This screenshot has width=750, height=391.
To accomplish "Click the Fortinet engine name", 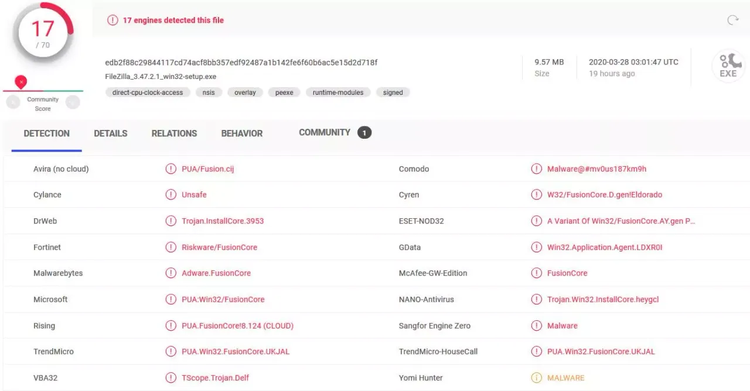I will [x=47, y=247].
